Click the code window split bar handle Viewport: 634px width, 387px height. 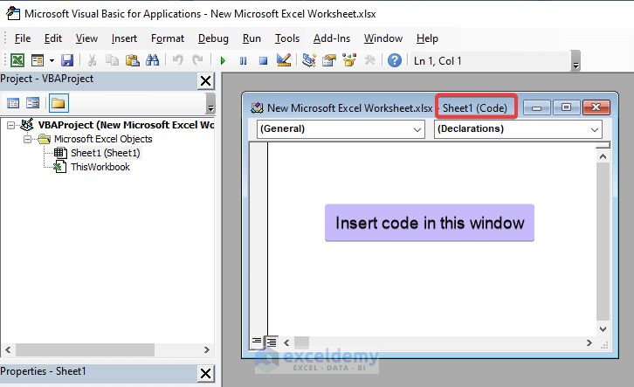point(603,145)
